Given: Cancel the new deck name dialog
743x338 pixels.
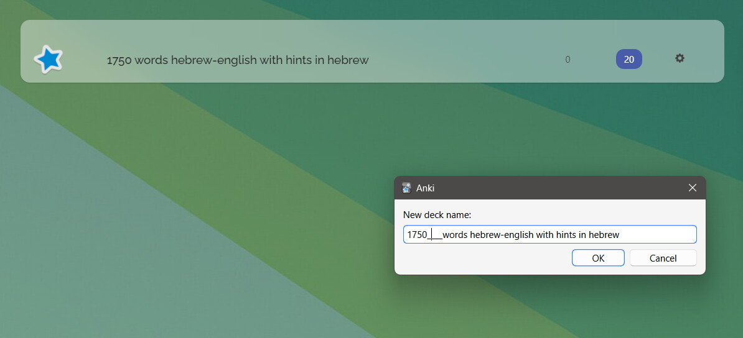Looking at the screenshot, I should 663,258.
